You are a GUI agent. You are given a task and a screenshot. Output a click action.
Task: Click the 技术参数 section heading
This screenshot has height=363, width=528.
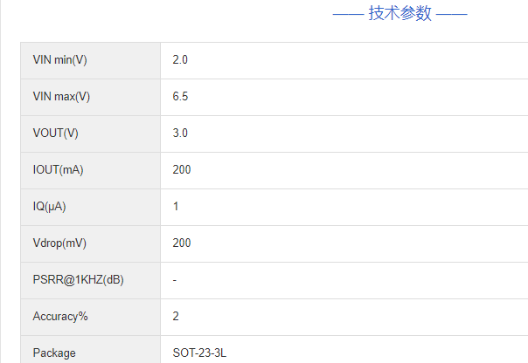click(x=400, y=14)
